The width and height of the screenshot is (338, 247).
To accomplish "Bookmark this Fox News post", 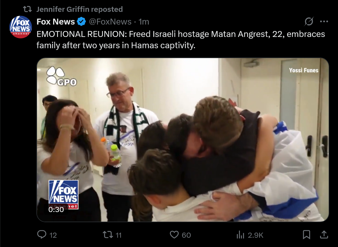I will click(307, 235).
